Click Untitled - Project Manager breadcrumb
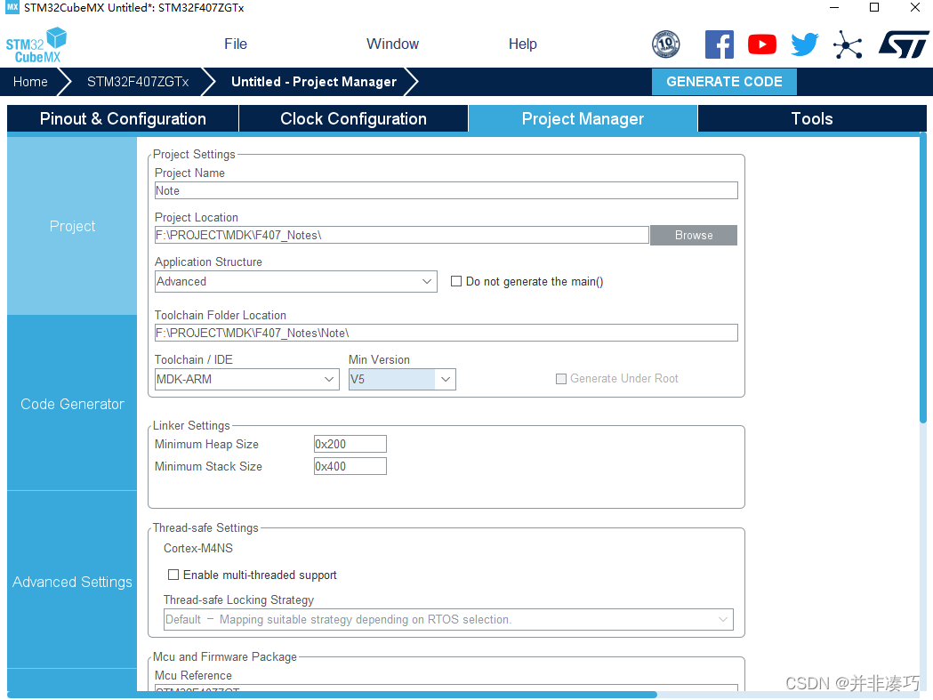This screenshot has width=933, height=700. pyautogui.click(x=314, y=82)
